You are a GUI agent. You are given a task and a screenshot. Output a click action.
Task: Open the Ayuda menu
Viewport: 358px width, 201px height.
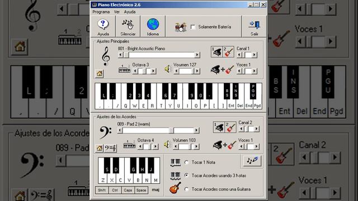[x=130, y=12]
